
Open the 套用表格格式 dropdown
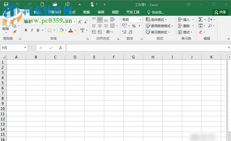pos(159,26)
